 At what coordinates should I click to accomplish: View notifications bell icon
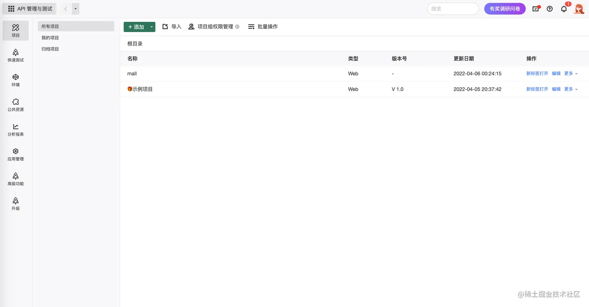click(564, 9)
